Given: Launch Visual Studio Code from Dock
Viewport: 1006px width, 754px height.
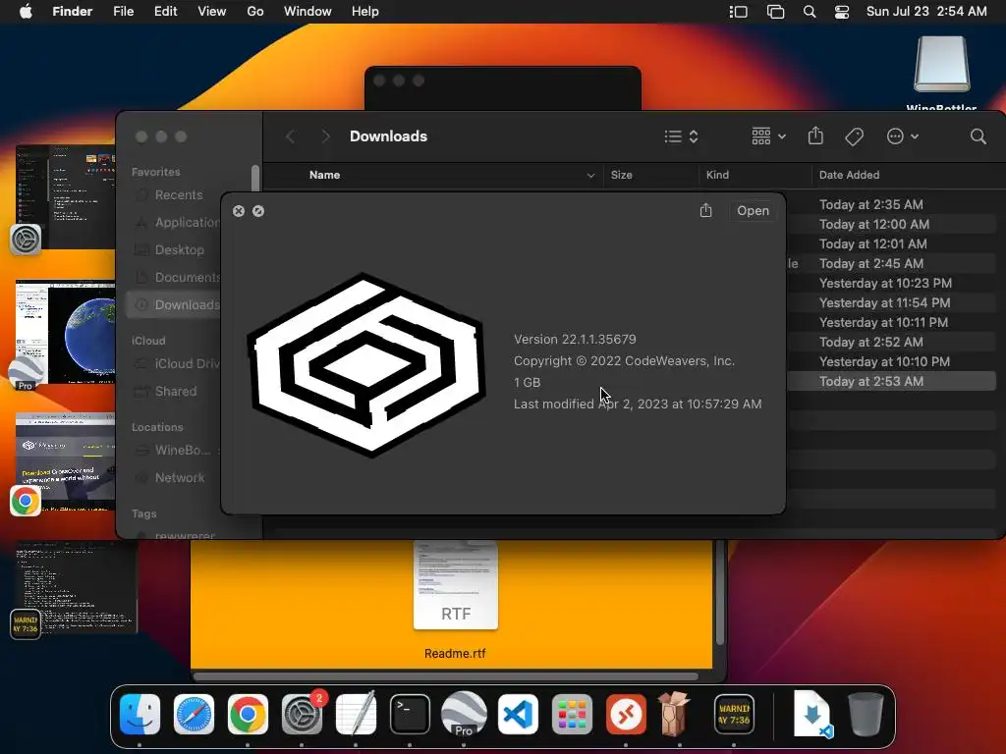Looking at the screenshot, I should click(518, 714).
